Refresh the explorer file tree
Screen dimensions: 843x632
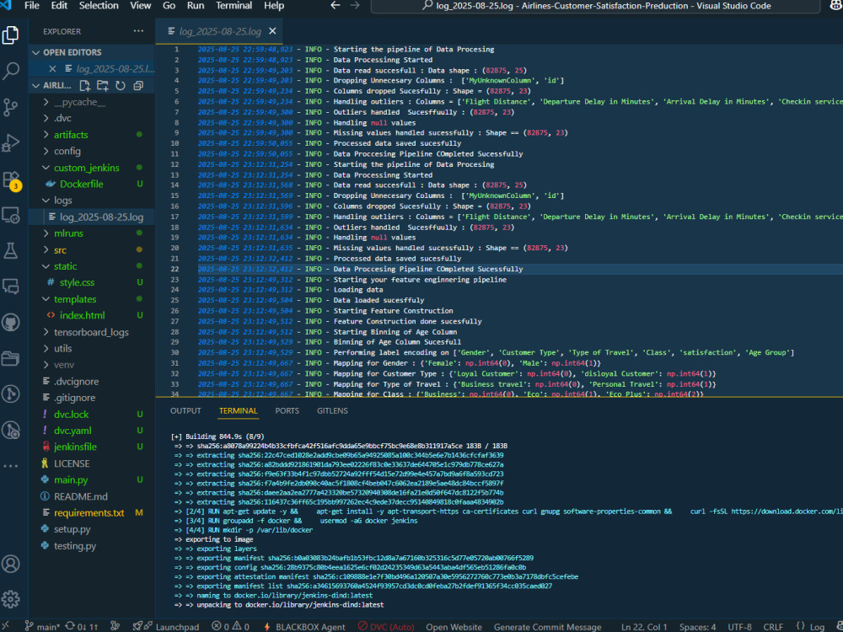coord(121,85)
